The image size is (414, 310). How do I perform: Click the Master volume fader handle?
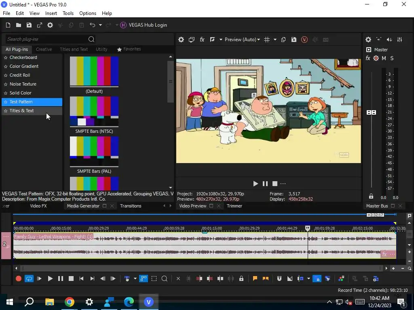(371, 113)
